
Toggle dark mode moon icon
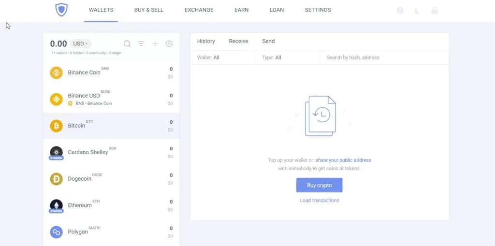(417, 11)
